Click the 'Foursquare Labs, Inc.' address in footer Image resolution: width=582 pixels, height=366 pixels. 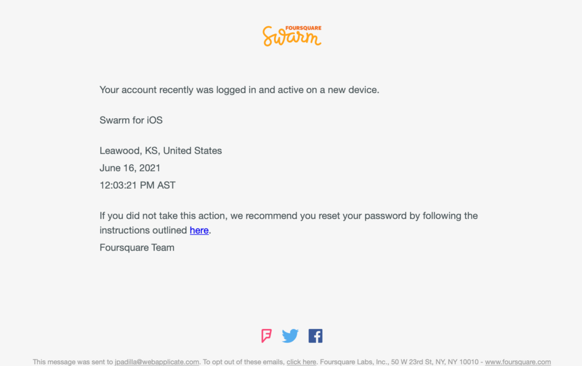coord(400,361)
